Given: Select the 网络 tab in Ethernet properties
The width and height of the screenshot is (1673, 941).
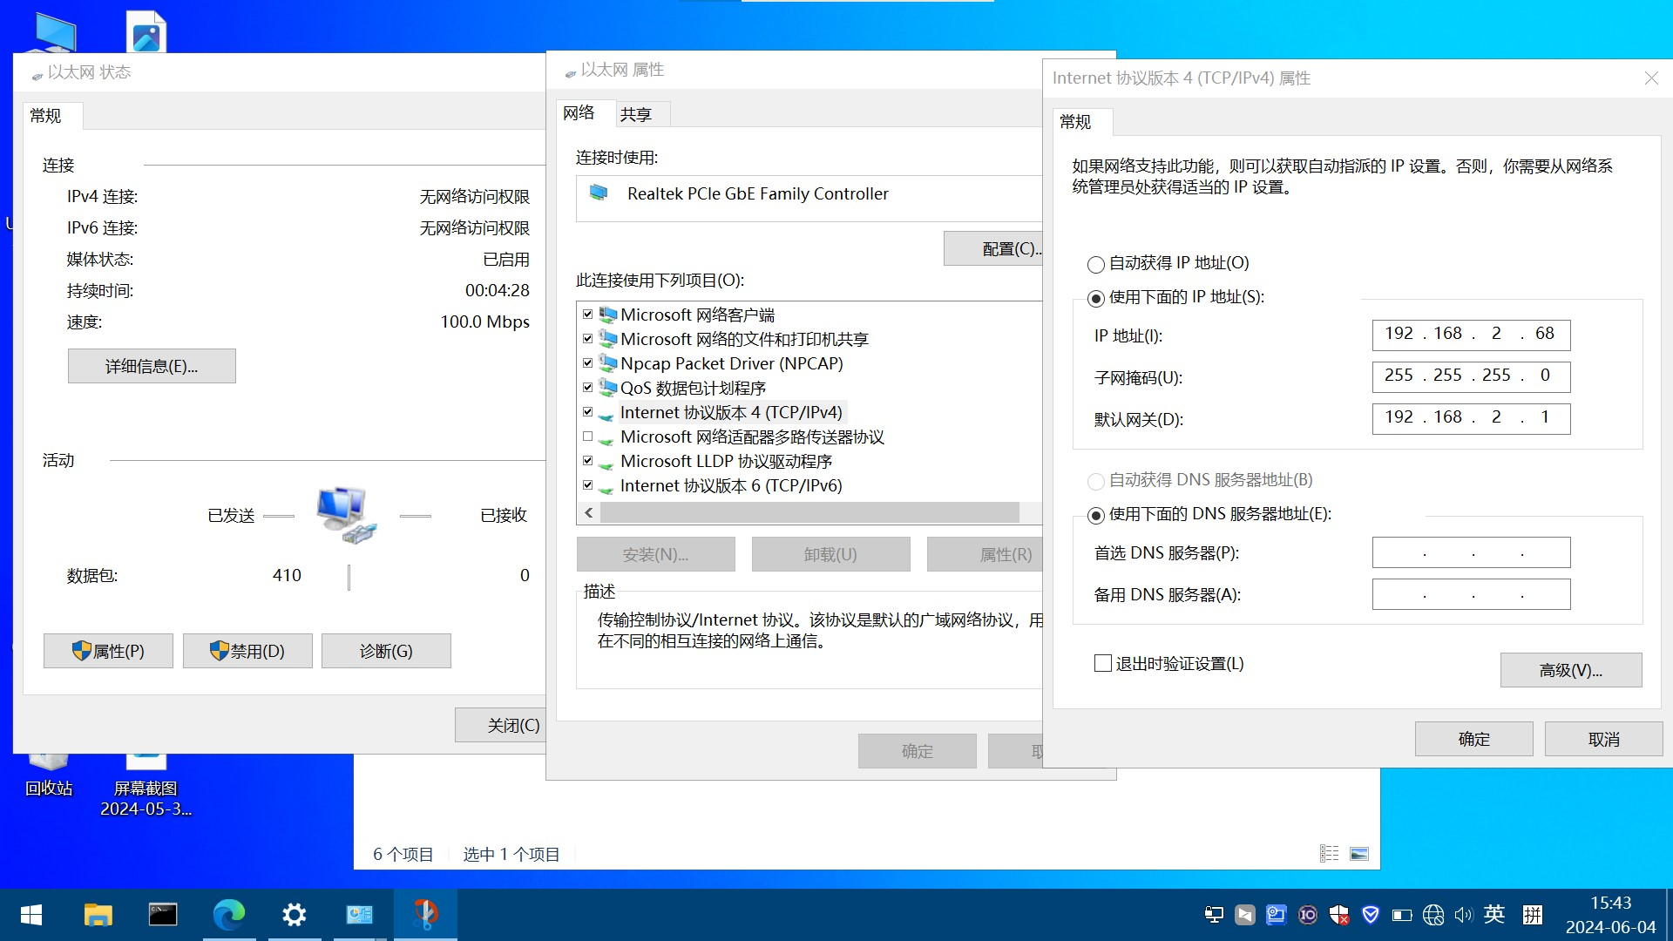Looking at the screenshot, I should pyautogui.click(x=579, y=113).
